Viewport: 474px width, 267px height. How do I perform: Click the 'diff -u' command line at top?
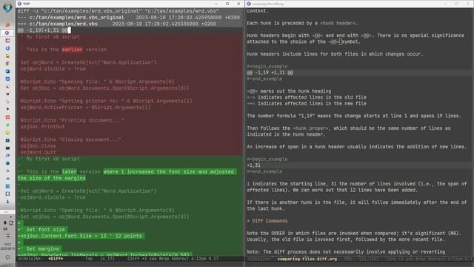point(118,11)
